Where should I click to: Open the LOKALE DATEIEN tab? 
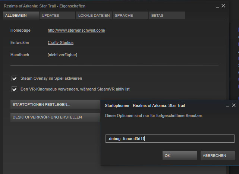point(94,16)
